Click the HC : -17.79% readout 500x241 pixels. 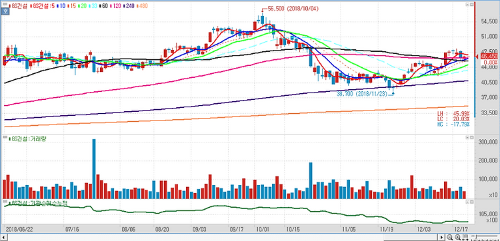pyautogui.click(x=453, y=124)
